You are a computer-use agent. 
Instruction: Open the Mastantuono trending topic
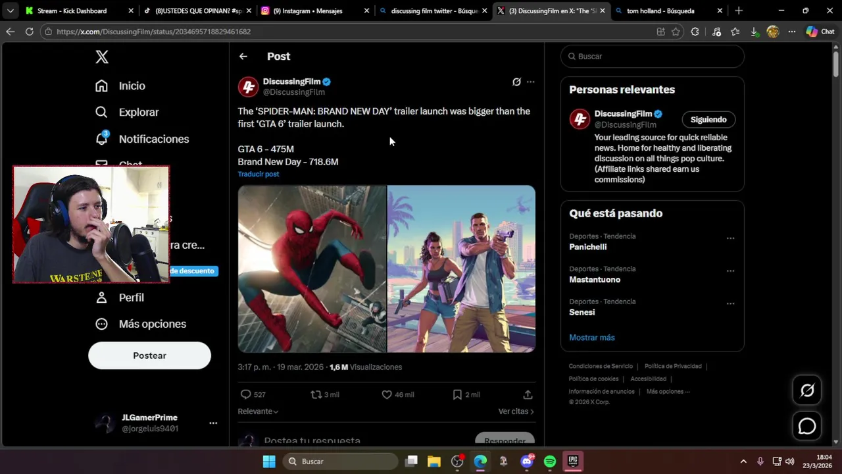595,280
